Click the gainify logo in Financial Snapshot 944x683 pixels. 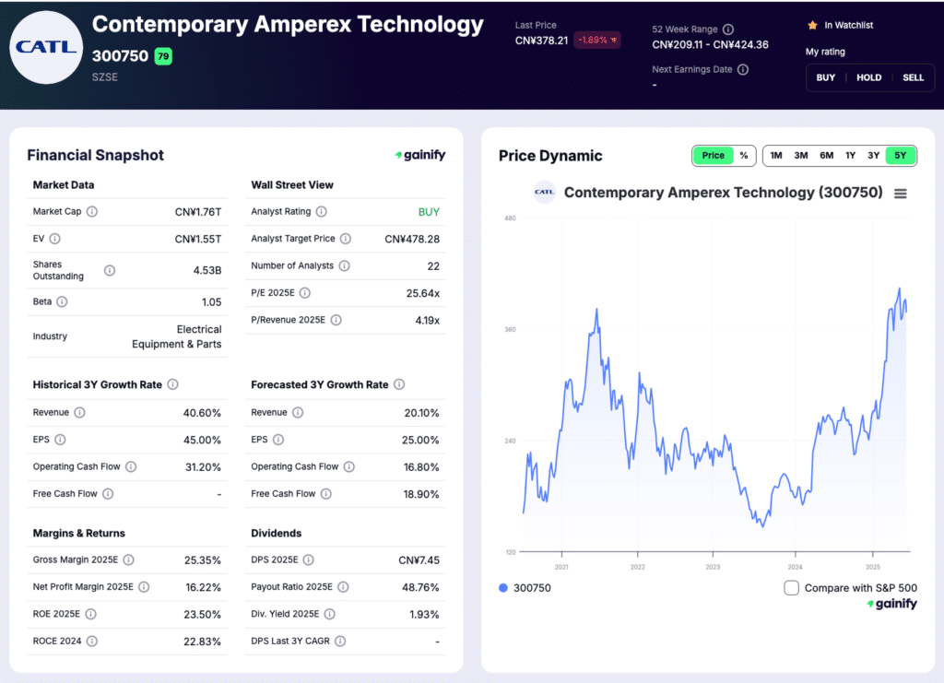coord(419,155)
